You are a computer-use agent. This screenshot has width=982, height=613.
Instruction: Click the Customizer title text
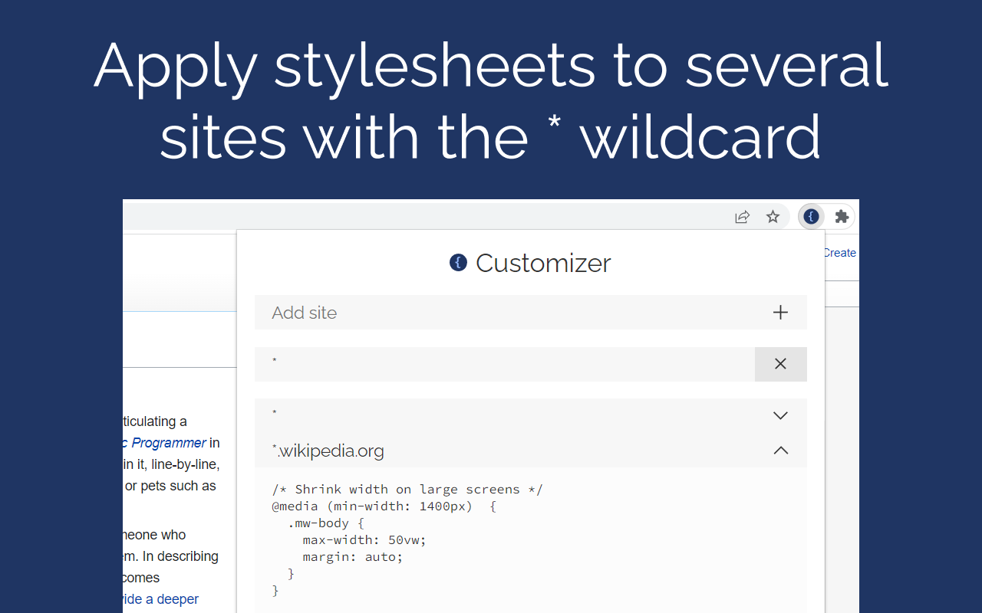pyautogui.click(x=543, y=263)
